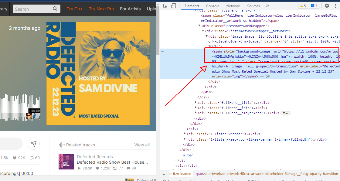
Task: Collapse the listenArtworkWrapper__artwork div
Action: tap(203, 31)
